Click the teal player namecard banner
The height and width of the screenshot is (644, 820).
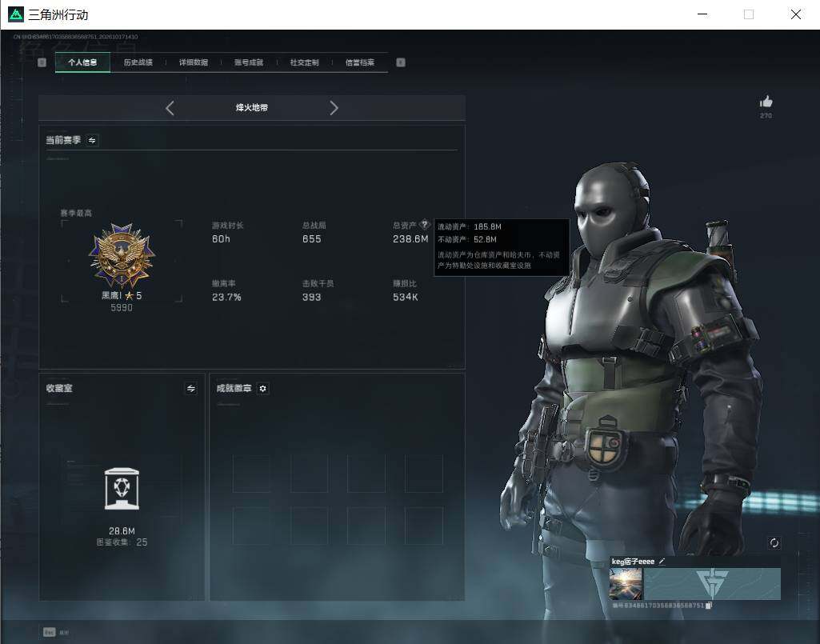pos(712,584)
